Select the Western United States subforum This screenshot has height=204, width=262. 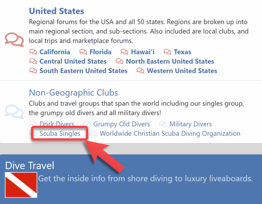click(182, 70)
